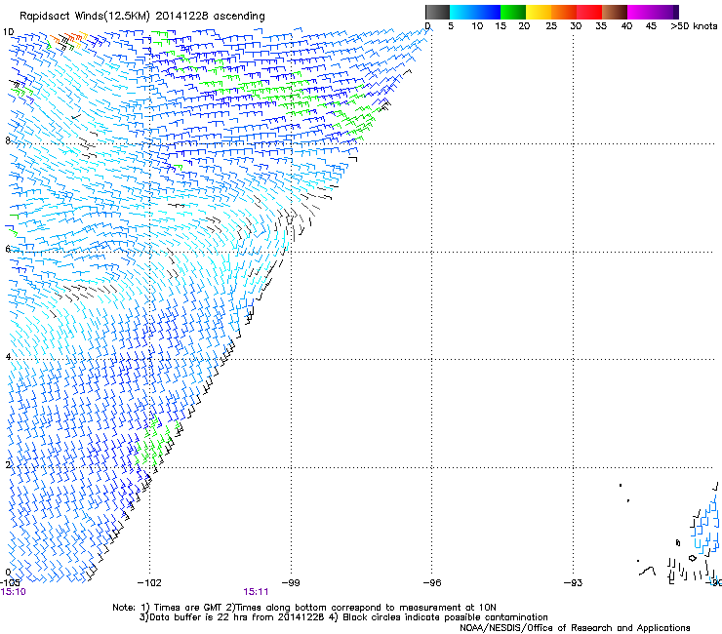Click the '5' label under the color scale

pos(451,26)
